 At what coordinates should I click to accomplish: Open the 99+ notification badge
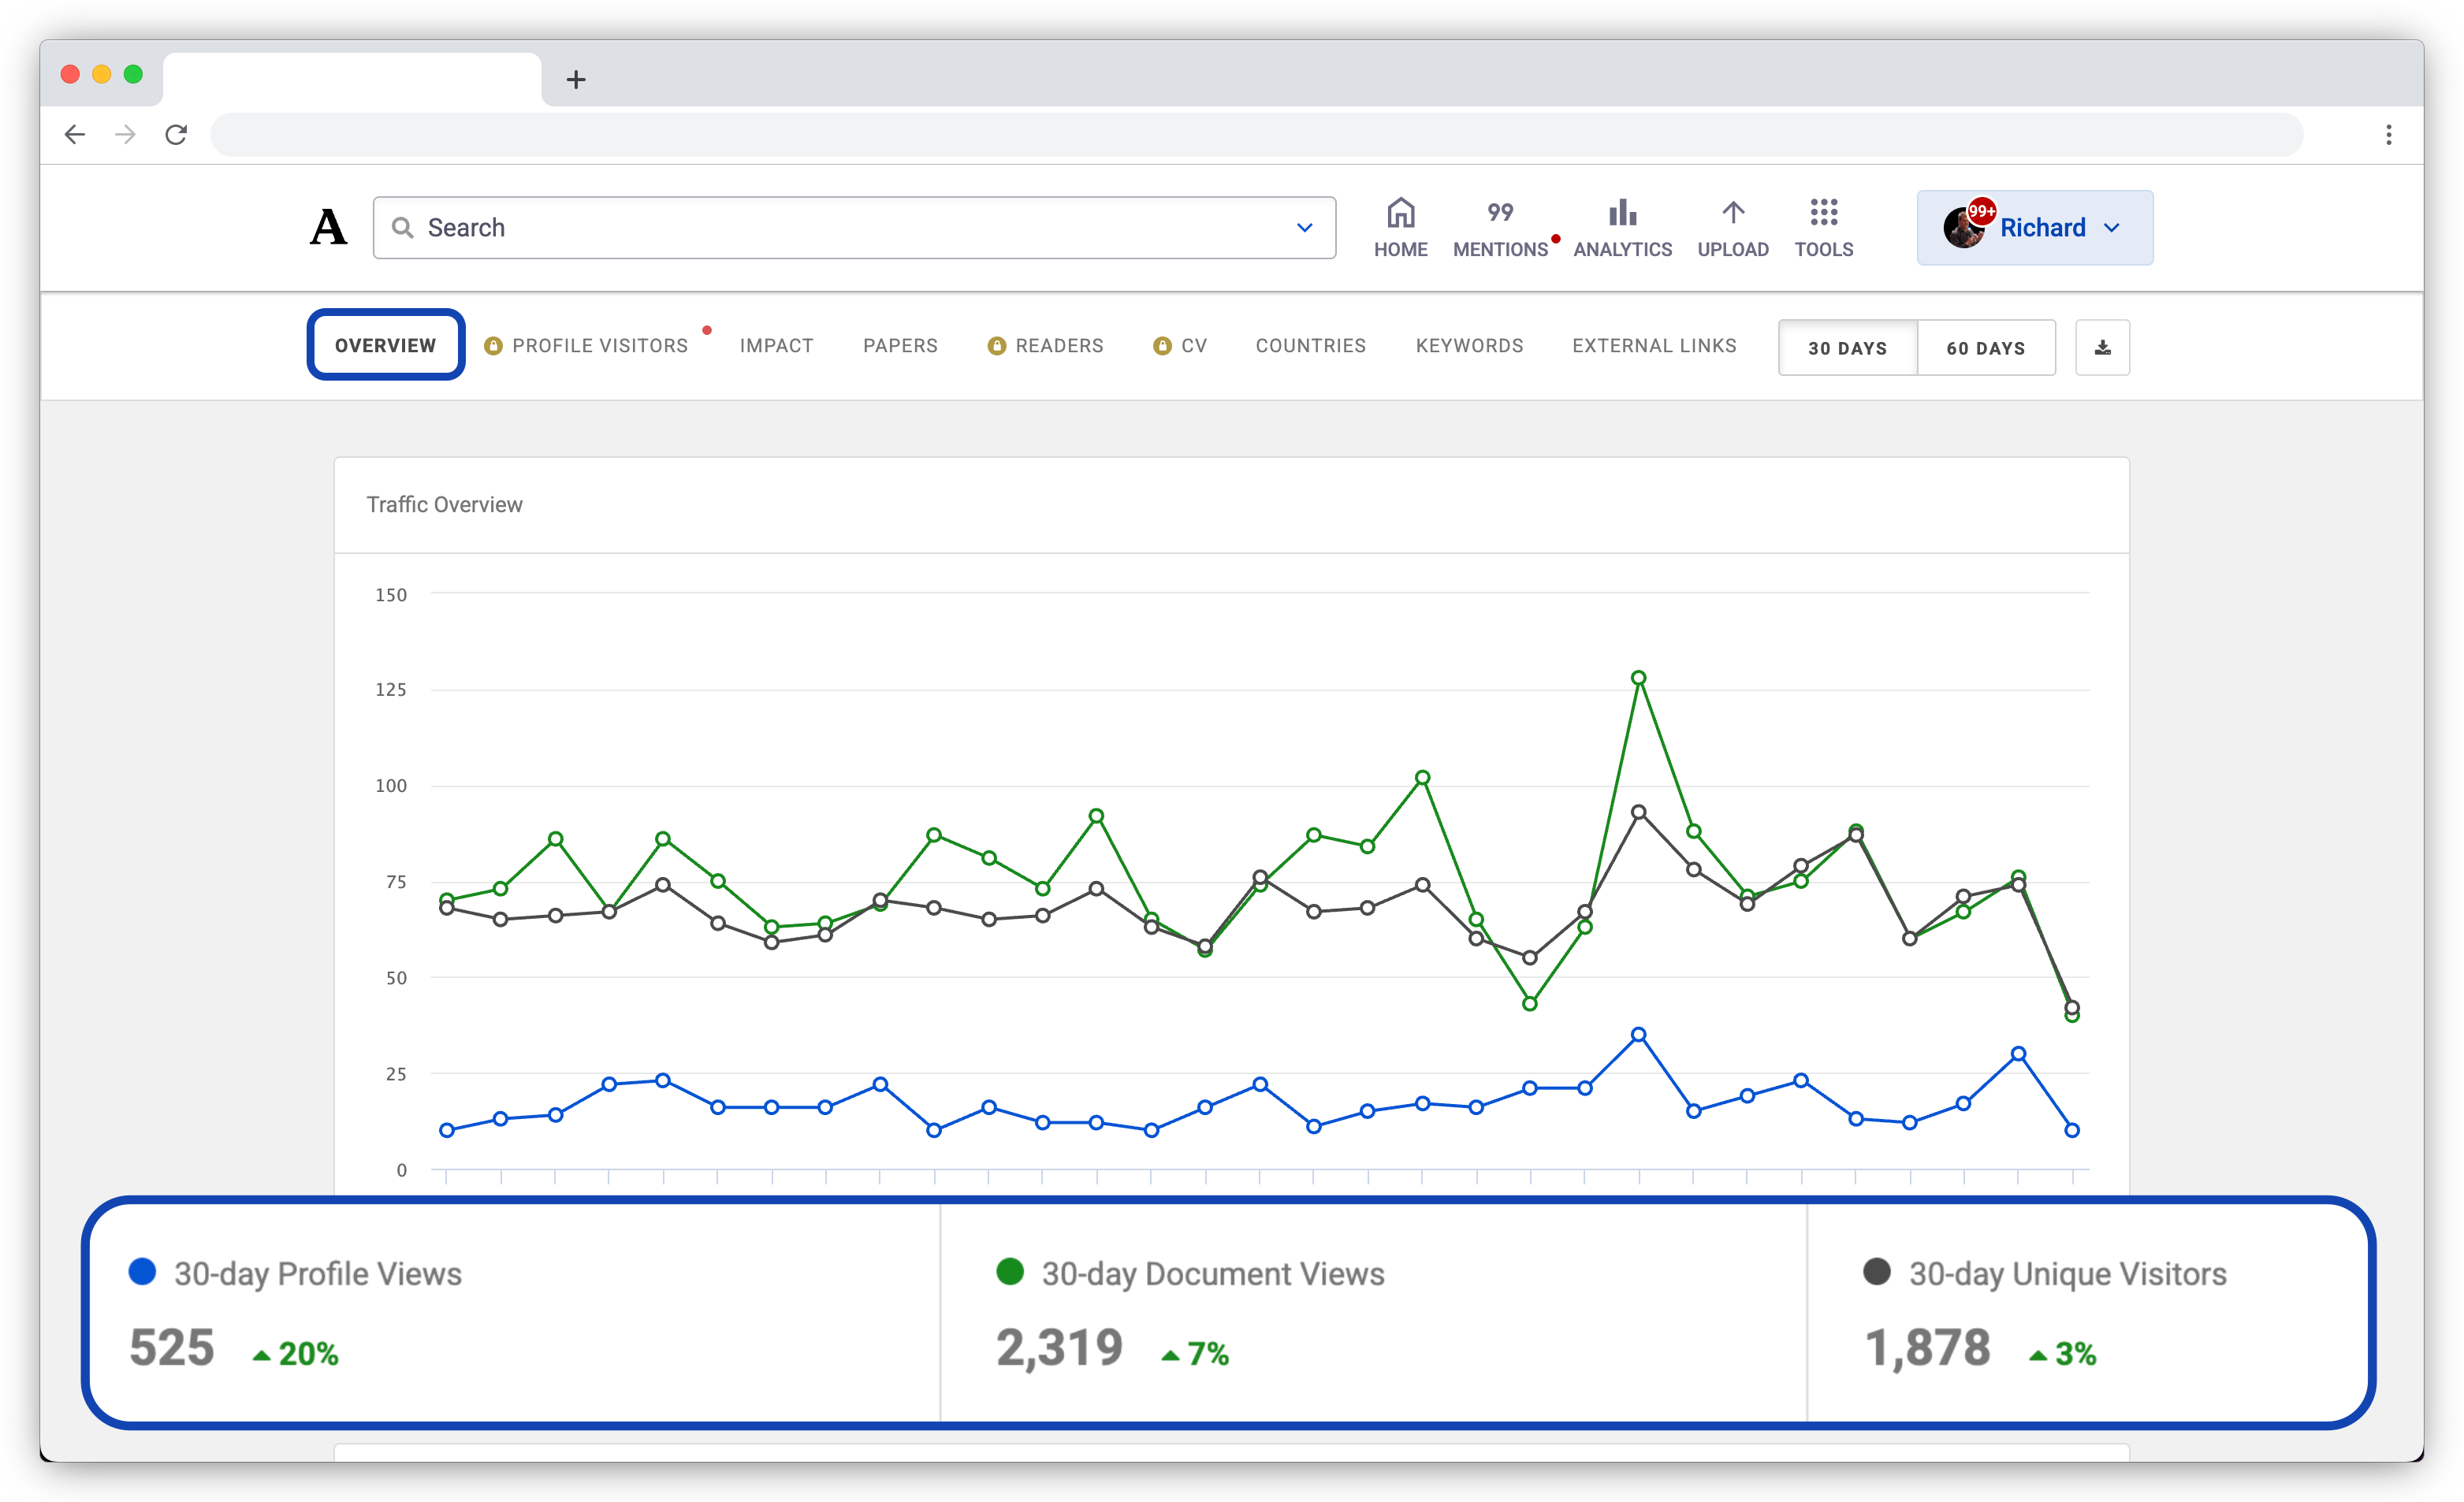(1981, 211)
